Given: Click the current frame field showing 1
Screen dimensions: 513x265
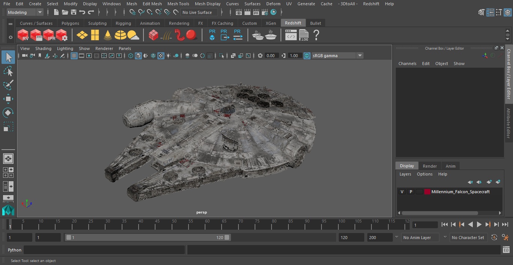Looking at the screenshot, I should pos(425,225).
